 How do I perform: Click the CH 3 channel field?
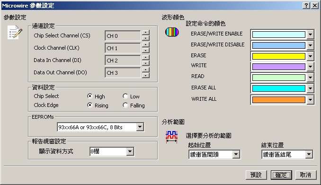point(123,73)
